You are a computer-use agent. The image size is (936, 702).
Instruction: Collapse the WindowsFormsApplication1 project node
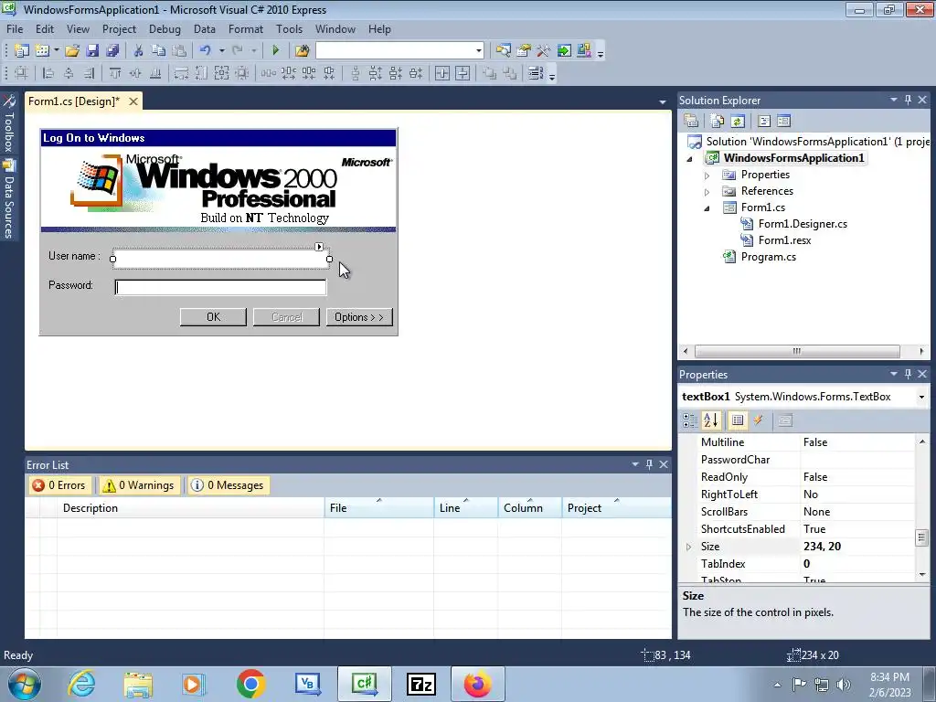(689, 159)
